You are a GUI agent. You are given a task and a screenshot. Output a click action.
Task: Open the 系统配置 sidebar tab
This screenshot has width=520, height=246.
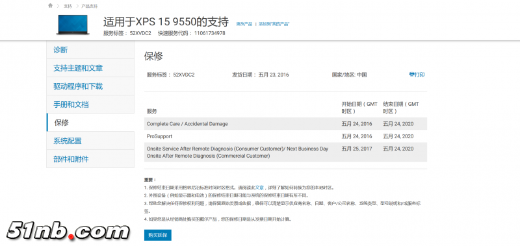pos(90,141)
